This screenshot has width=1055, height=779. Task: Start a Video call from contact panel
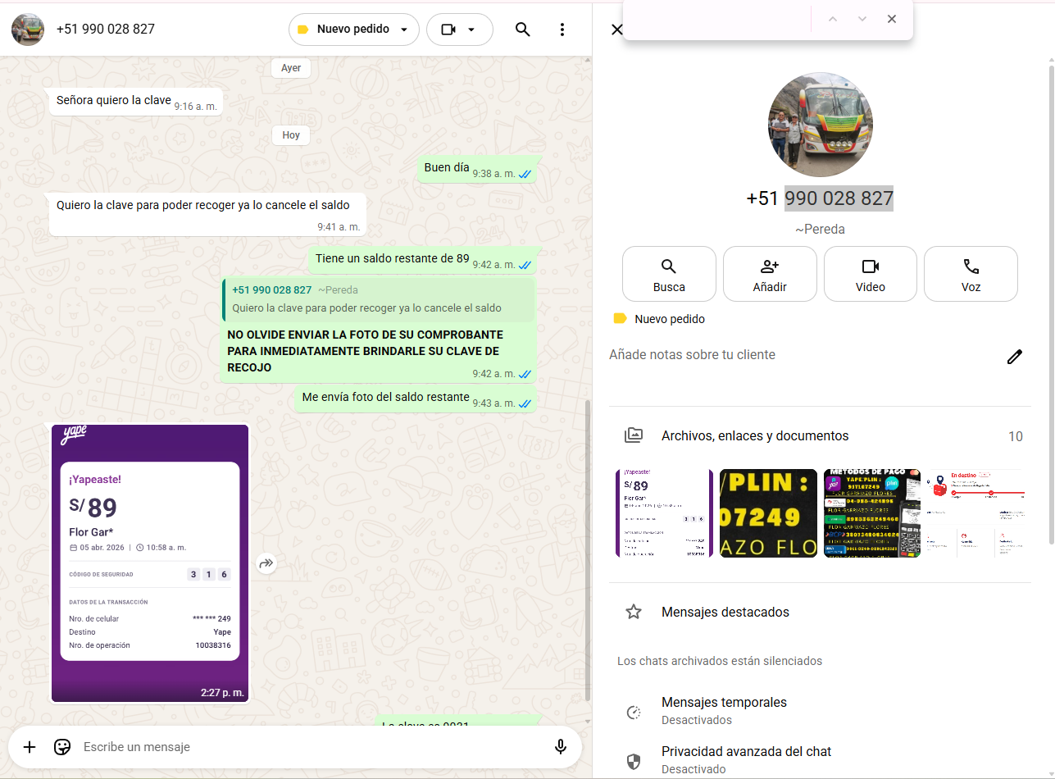(870, 274)
